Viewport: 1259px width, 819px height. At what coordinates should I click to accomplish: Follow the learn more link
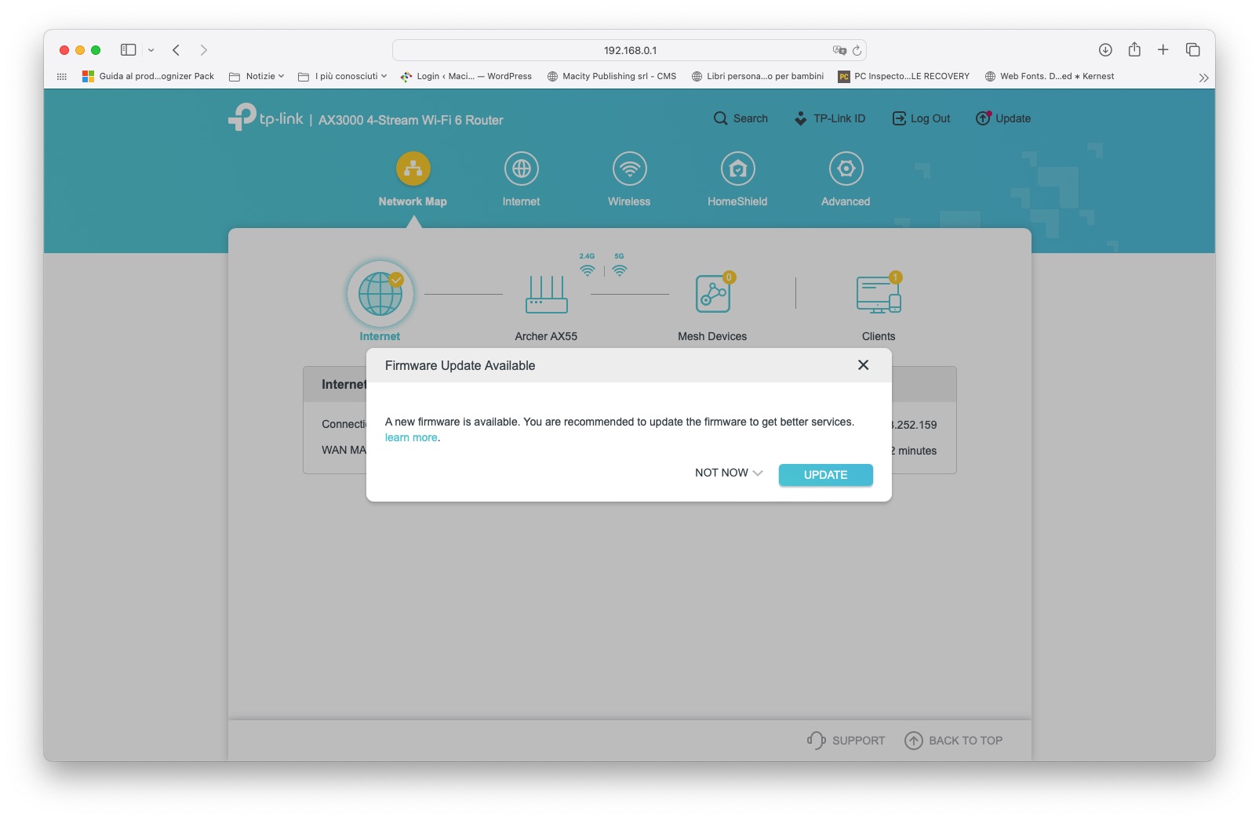(x=411, y=438)
